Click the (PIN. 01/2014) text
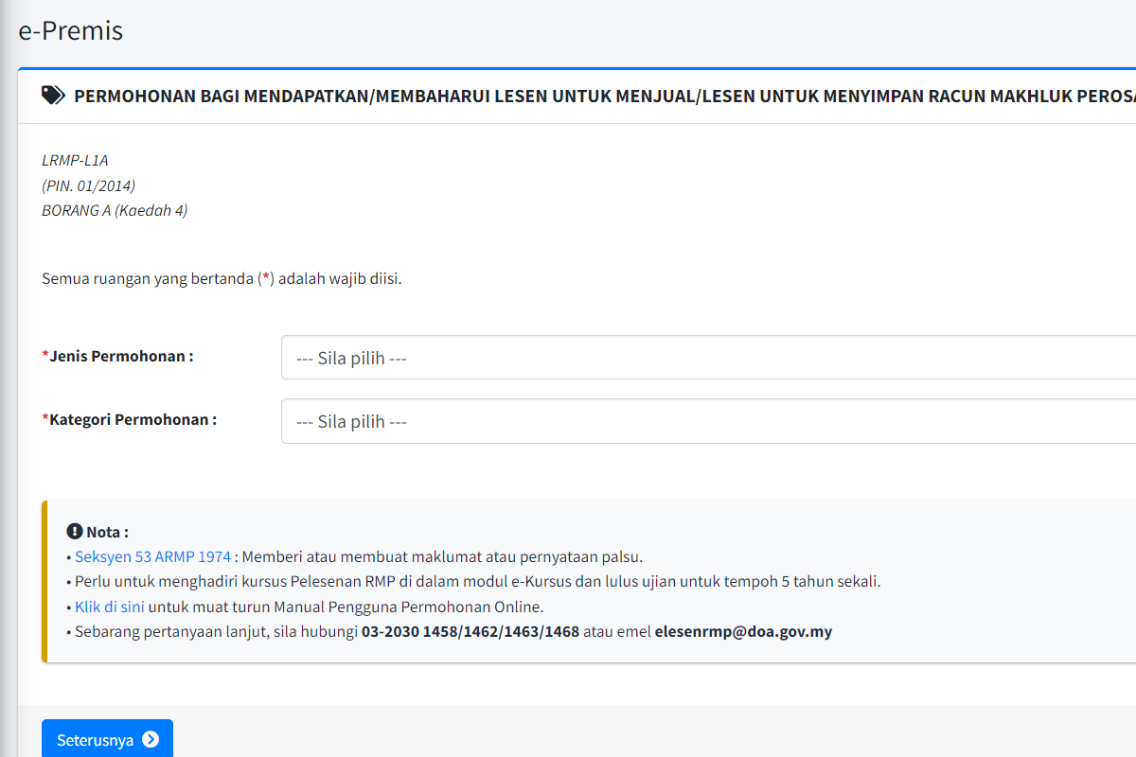This screenshot has height=757, width=1136. [x=88, y=185]
